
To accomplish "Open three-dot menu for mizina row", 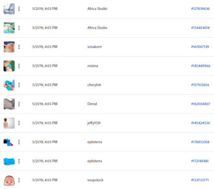I will pyautogui.click(x=19, y=66).
